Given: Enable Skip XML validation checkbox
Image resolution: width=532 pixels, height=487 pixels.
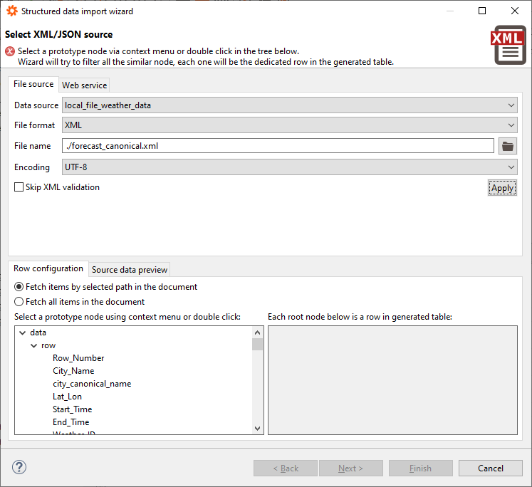Looking at the screenshot, I should pos(19,187).
